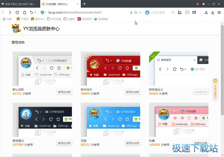Click the search magnifier icon
Viewport: 224px width, 157px height.
[x=173, y=13]
